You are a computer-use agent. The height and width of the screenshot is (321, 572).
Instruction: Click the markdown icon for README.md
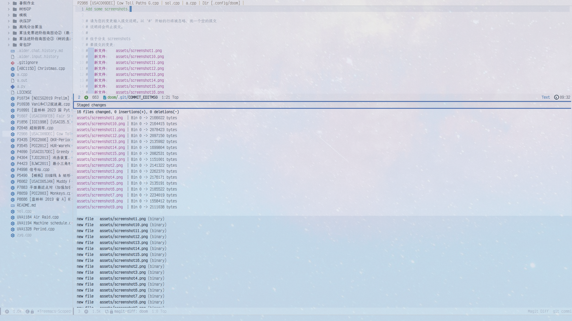click(x=13, y=205)
